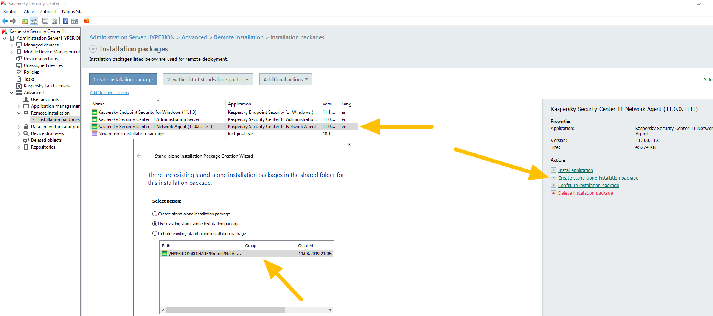Click the Up one level folder icon
The height and width of the screenshot is (316, 713).
(x=25, y=21)
